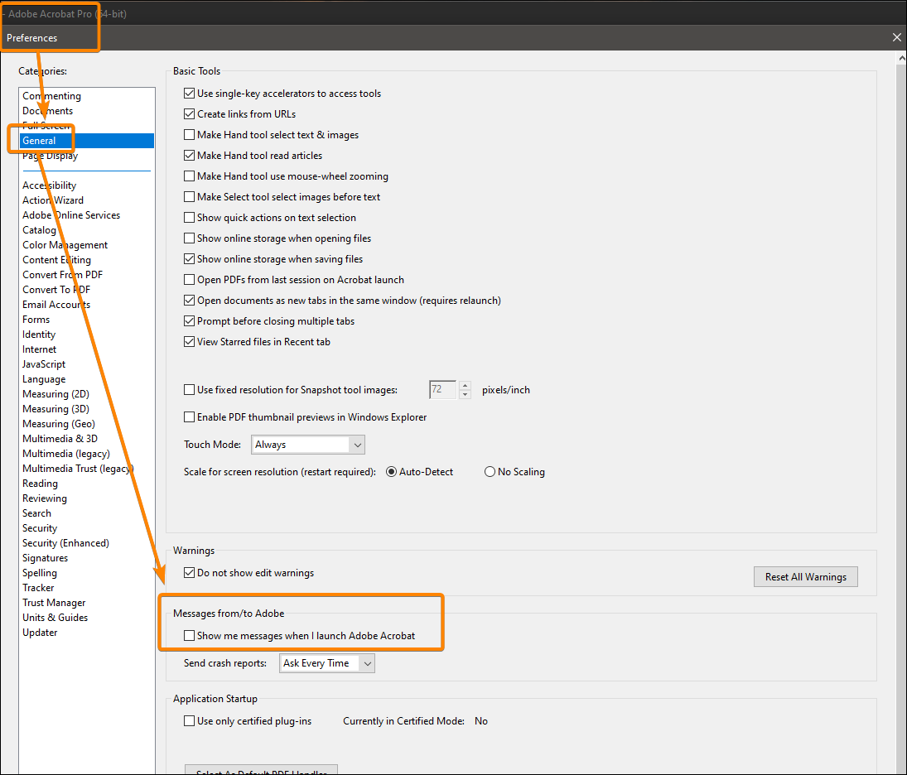Enable Use fixed resolution for Snapshot tool images
907x775 pixels.
189,389
